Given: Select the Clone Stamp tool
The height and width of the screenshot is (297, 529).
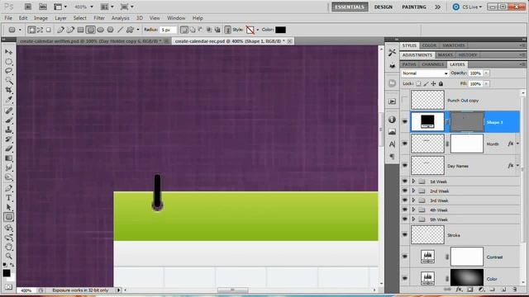Looking at the screenshot, I should pyautogui.click(x=9, y=130).
